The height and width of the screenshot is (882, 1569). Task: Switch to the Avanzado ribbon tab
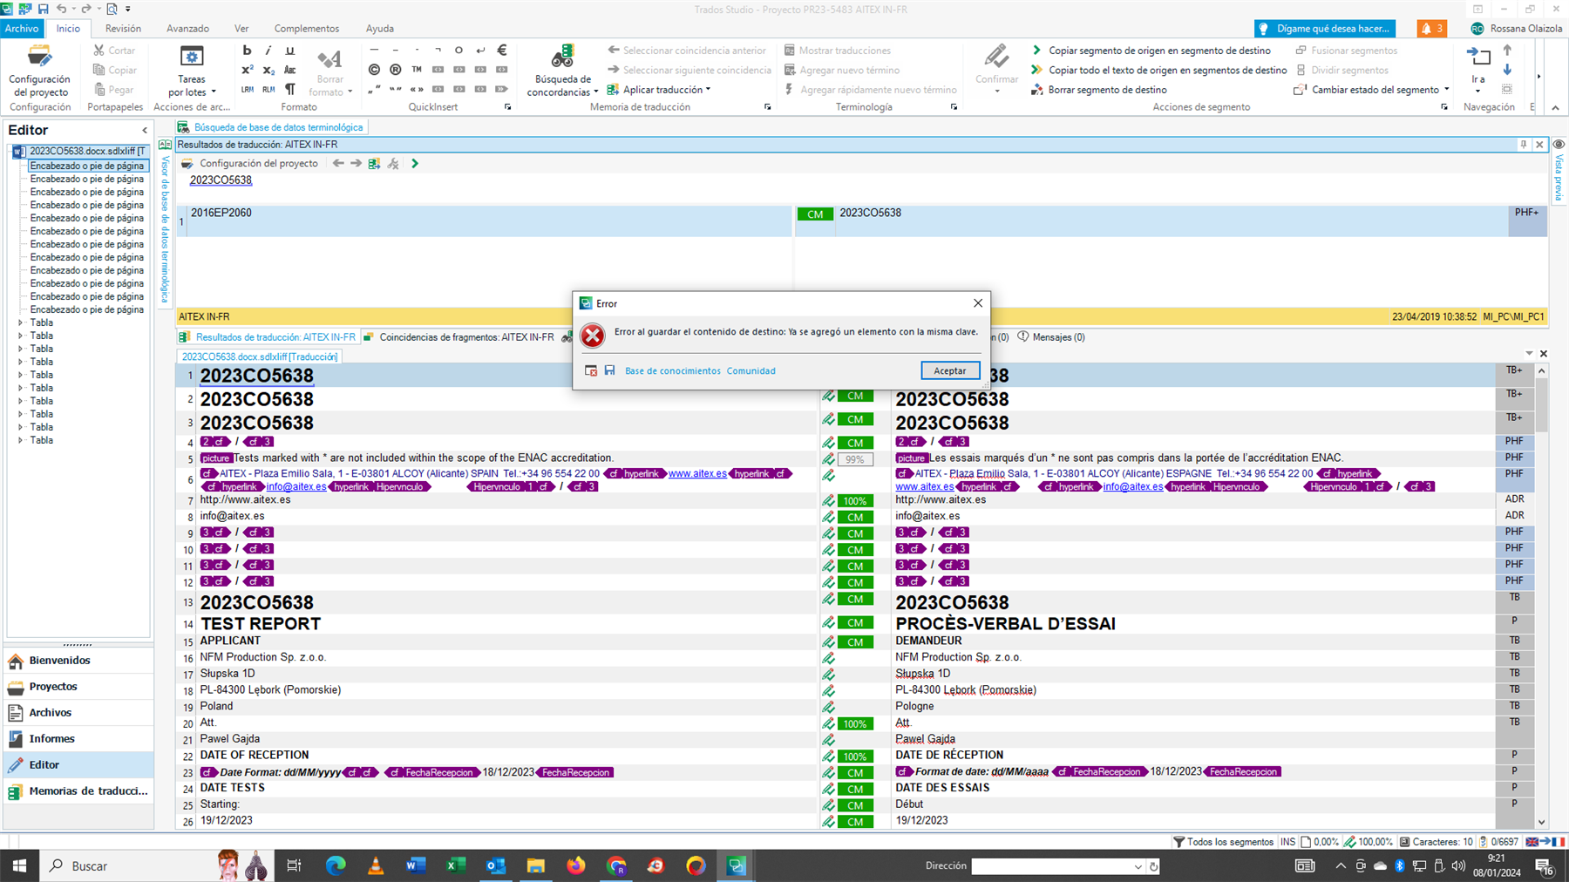[x=187, y=28]
